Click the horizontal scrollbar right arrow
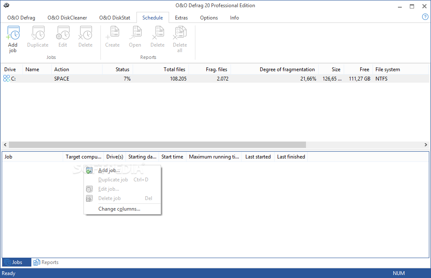Viewport: 431px width, 278px height. coord(426,145)
